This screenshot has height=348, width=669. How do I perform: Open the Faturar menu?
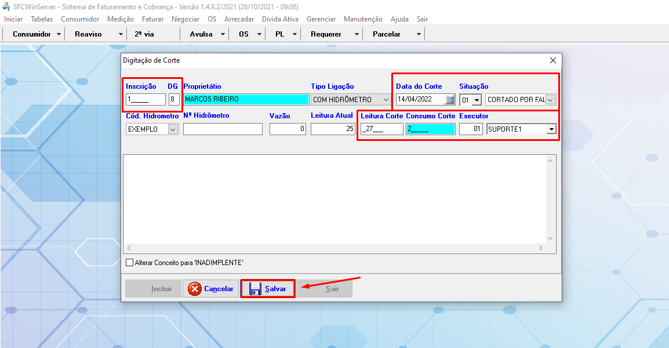pyautogui.click(x=152, y=19)
